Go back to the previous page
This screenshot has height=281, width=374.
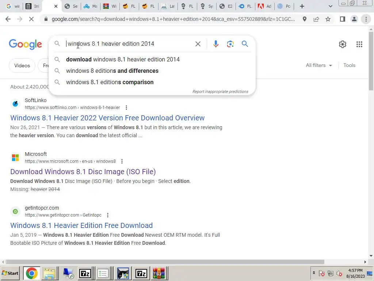pyautogui.click(x=8, y=19)
